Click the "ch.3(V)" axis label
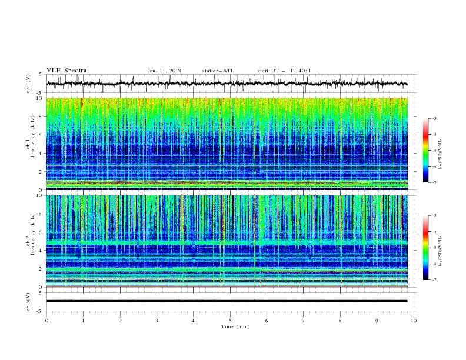Screen dimensions: 466x360 tap(28, 302)
